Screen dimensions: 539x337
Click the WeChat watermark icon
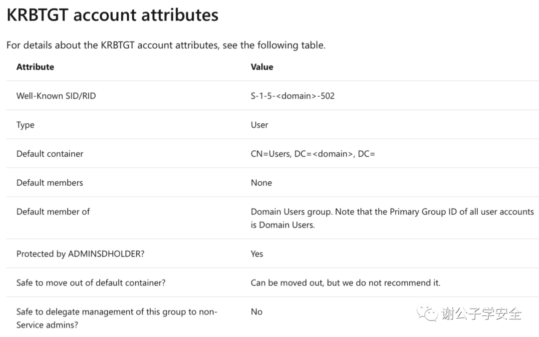click(x=428, y=314)
